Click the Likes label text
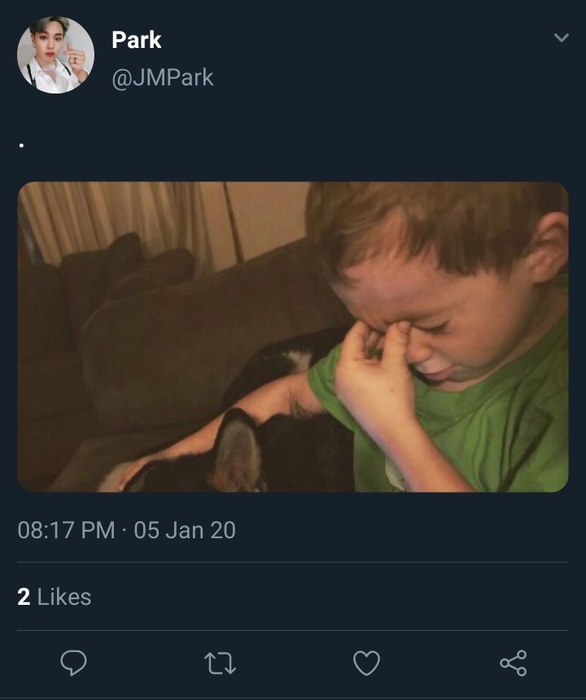This screenshot has width=586, height=700. pyautogui.click(x=64, y=597)
